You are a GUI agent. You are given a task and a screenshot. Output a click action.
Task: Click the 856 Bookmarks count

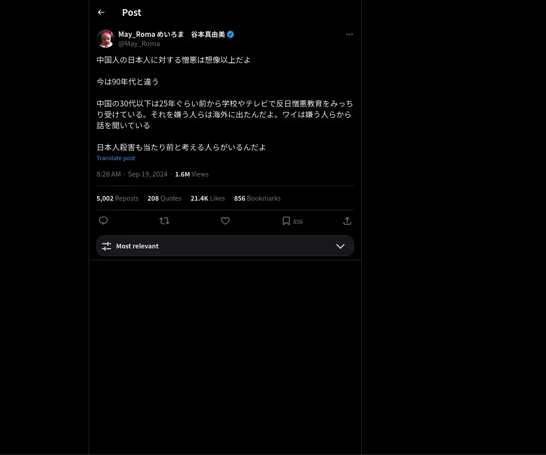[x=257, y=198]
